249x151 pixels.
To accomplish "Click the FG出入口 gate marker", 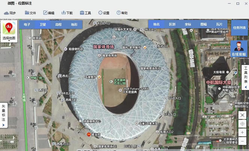I will tap(166, 98).
